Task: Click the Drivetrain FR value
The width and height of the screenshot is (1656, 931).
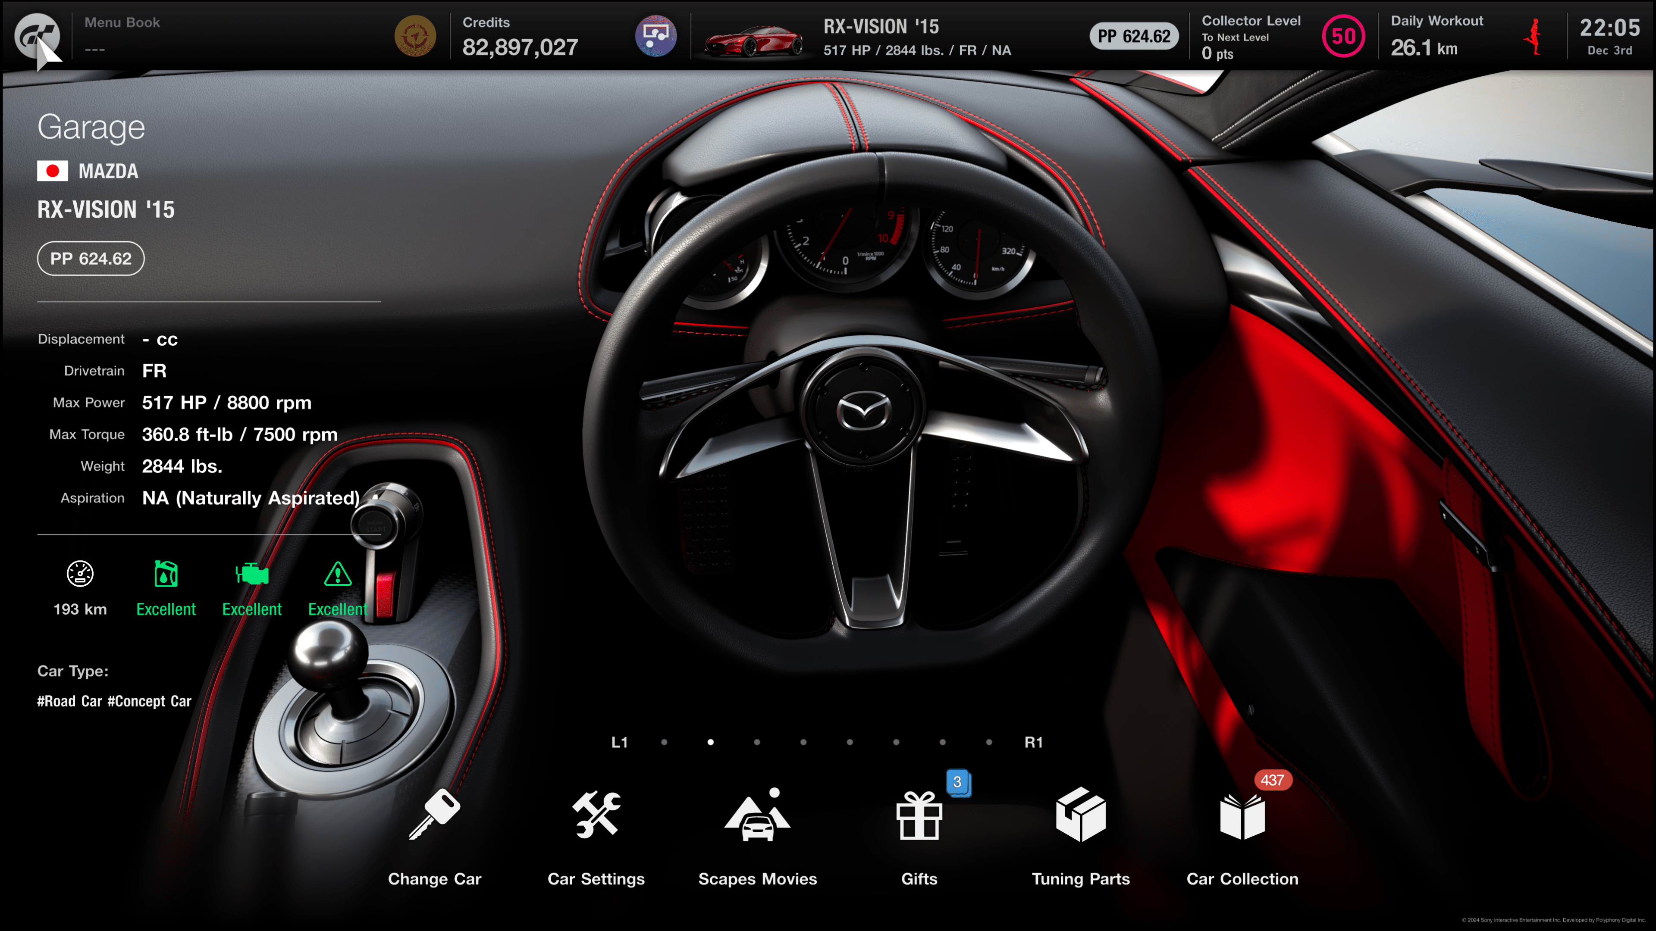Action: click(x=154, y=371)
